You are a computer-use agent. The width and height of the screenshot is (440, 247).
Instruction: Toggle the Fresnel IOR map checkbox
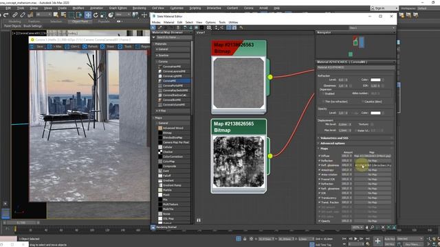(319, 179)
